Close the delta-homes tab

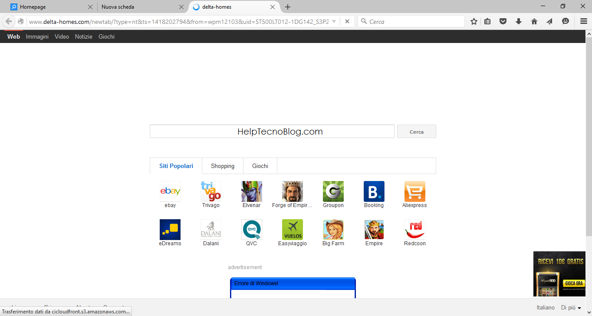point(273,7)
